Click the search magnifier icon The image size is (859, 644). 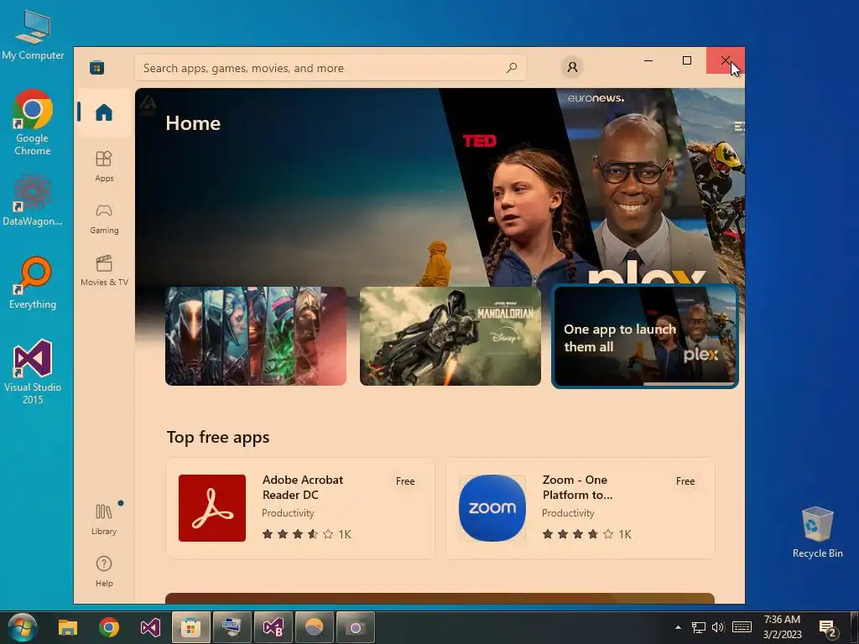(512, 68)
